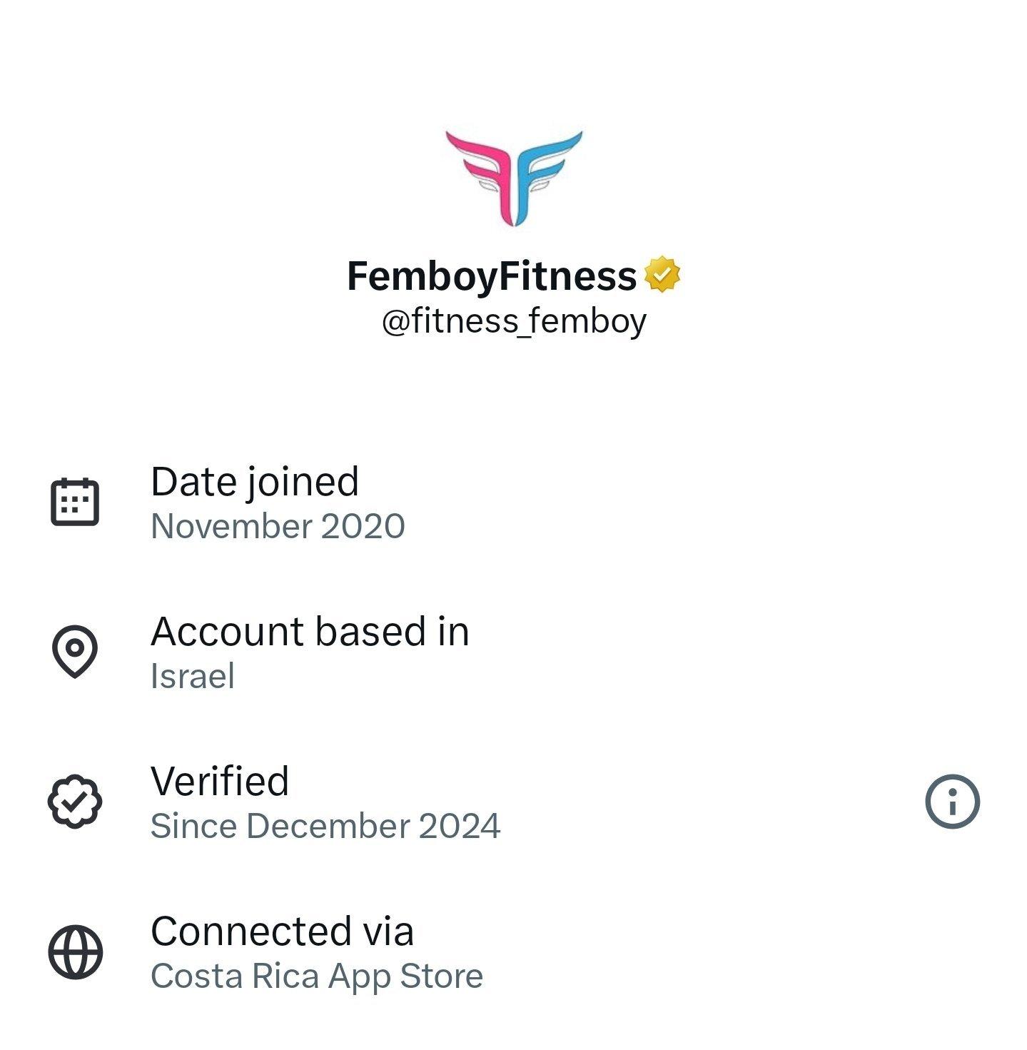This screenshot has width=1027, height=1050.
Task: Open the @fitness_femboy handle
Action: tap(514, 321)
